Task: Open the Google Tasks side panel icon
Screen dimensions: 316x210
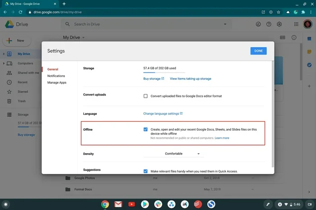Action: [309, 65]
